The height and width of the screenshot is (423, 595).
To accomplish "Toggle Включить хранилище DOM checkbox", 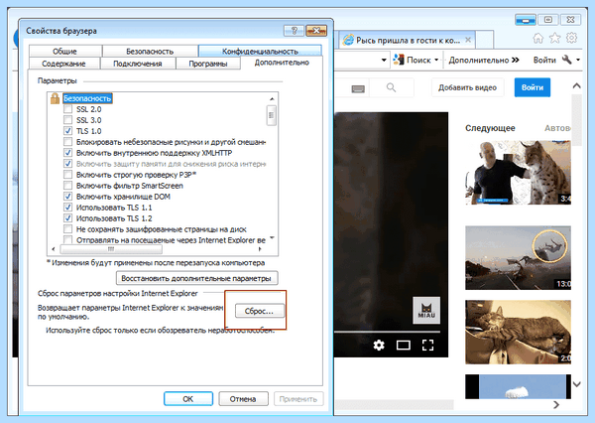I will (x=67, y=197).
